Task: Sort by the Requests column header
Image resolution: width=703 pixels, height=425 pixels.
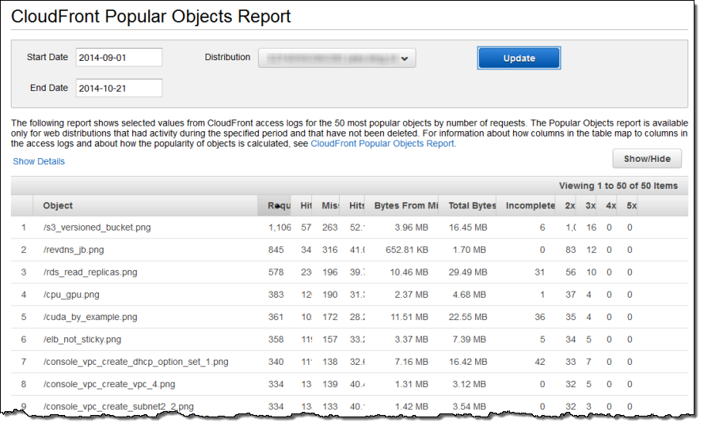Action: pyautogui.click(x=278, y=206)
